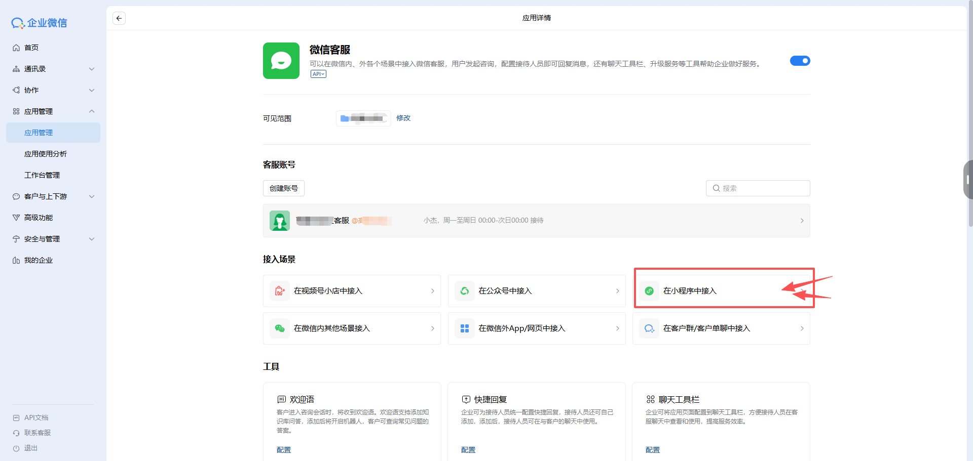Click the 联系客服 headset icon
973x461 pixels.
(x=16, y=433)
